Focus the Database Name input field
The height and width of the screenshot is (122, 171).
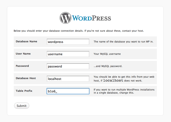[68, 42]
